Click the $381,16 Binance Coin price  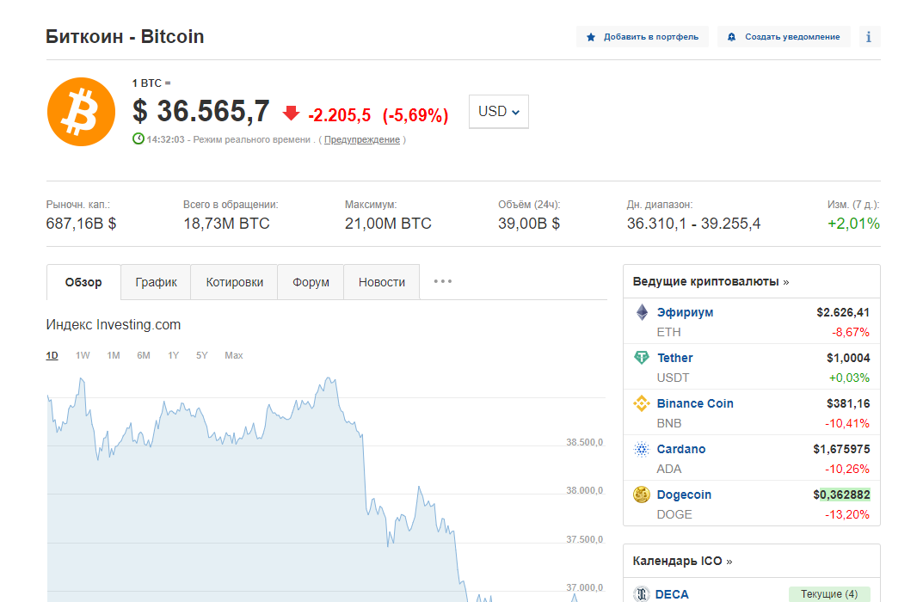[x=848, y=403]
